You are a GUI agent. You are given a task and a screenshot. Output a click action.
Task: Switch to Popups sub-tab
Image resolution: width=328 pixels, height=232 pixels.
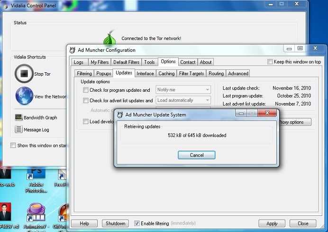coord(103,73)
